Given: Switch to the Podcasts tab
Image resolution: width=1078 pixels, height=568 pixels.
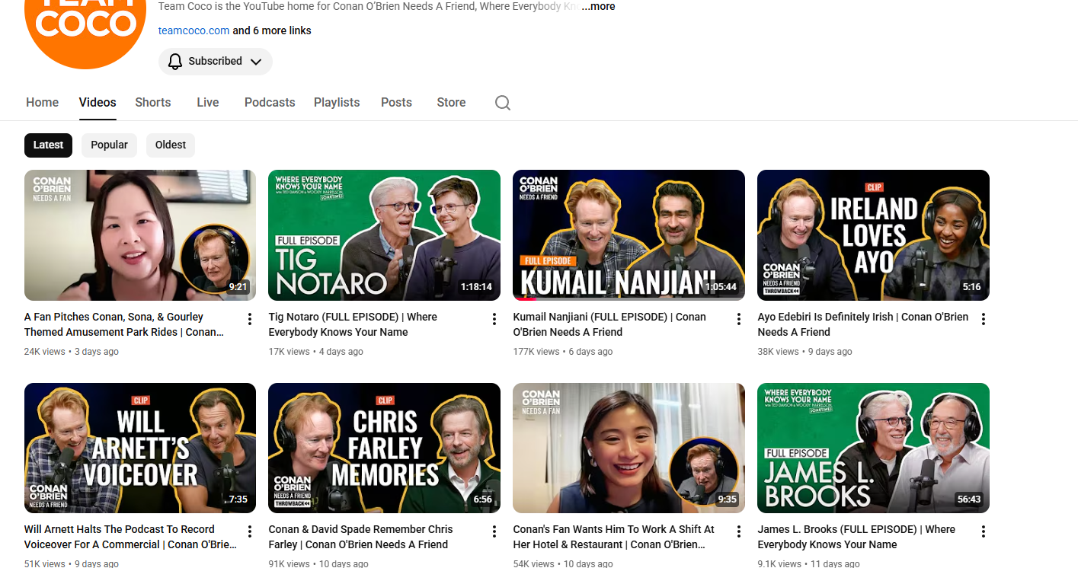Looking at the screenshot, I should 270,103.
